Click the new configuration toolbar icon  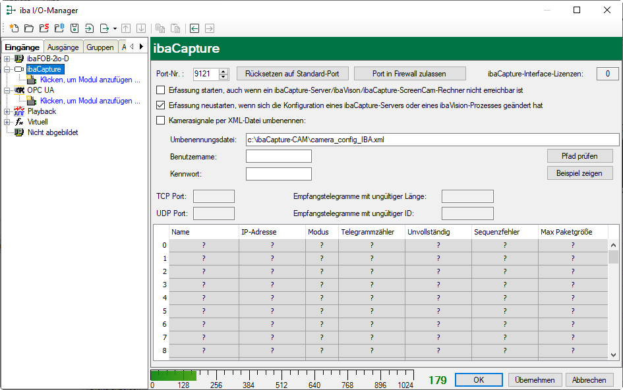point(13,28)
